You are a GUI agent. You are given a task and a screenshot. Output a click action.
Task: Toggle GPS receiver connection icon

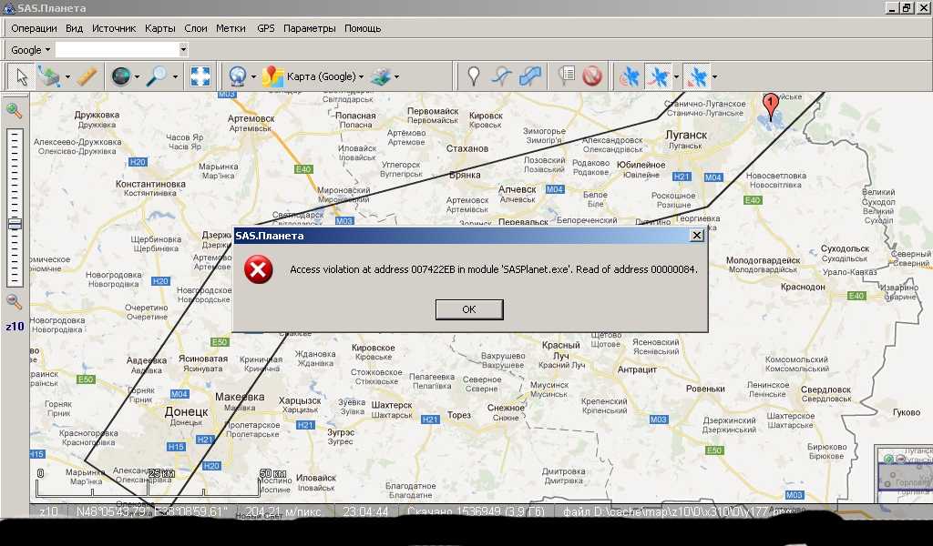click(630, 77)
